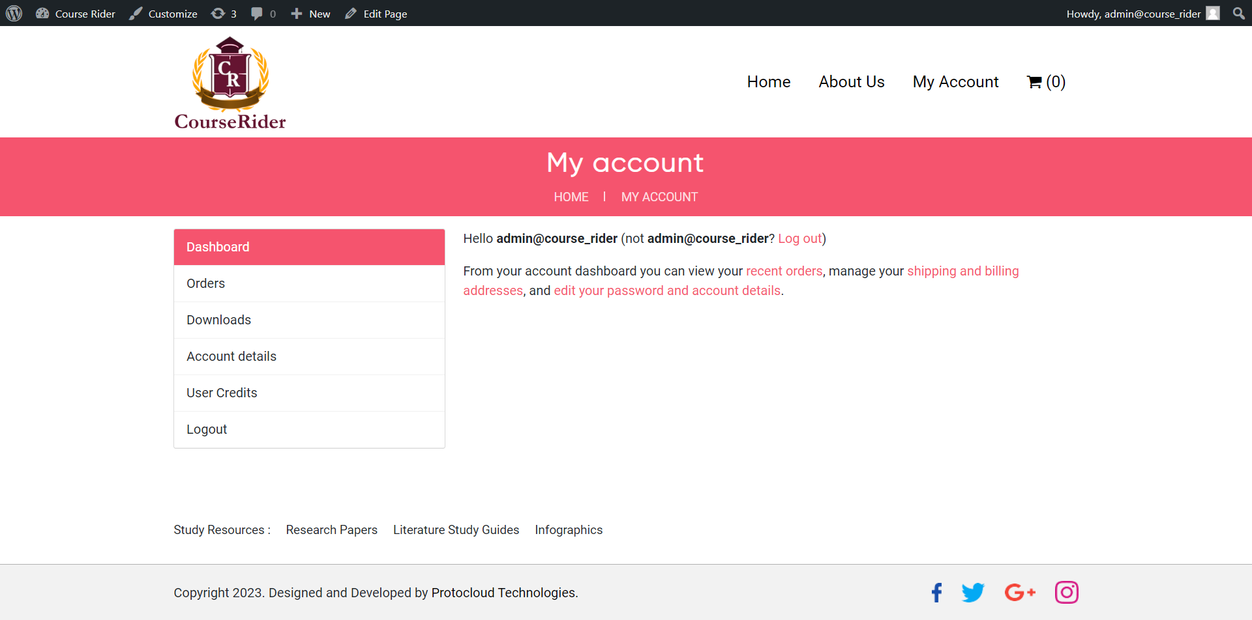The width and height of the screenshot is (1252, 620).
Task: Click the MY ACCOUNT breadcrumb
Action: pos(659,197)
